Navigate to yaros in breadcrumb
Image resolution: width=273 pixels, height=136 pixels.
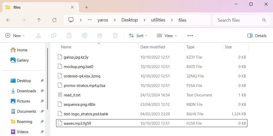[103, 20]
